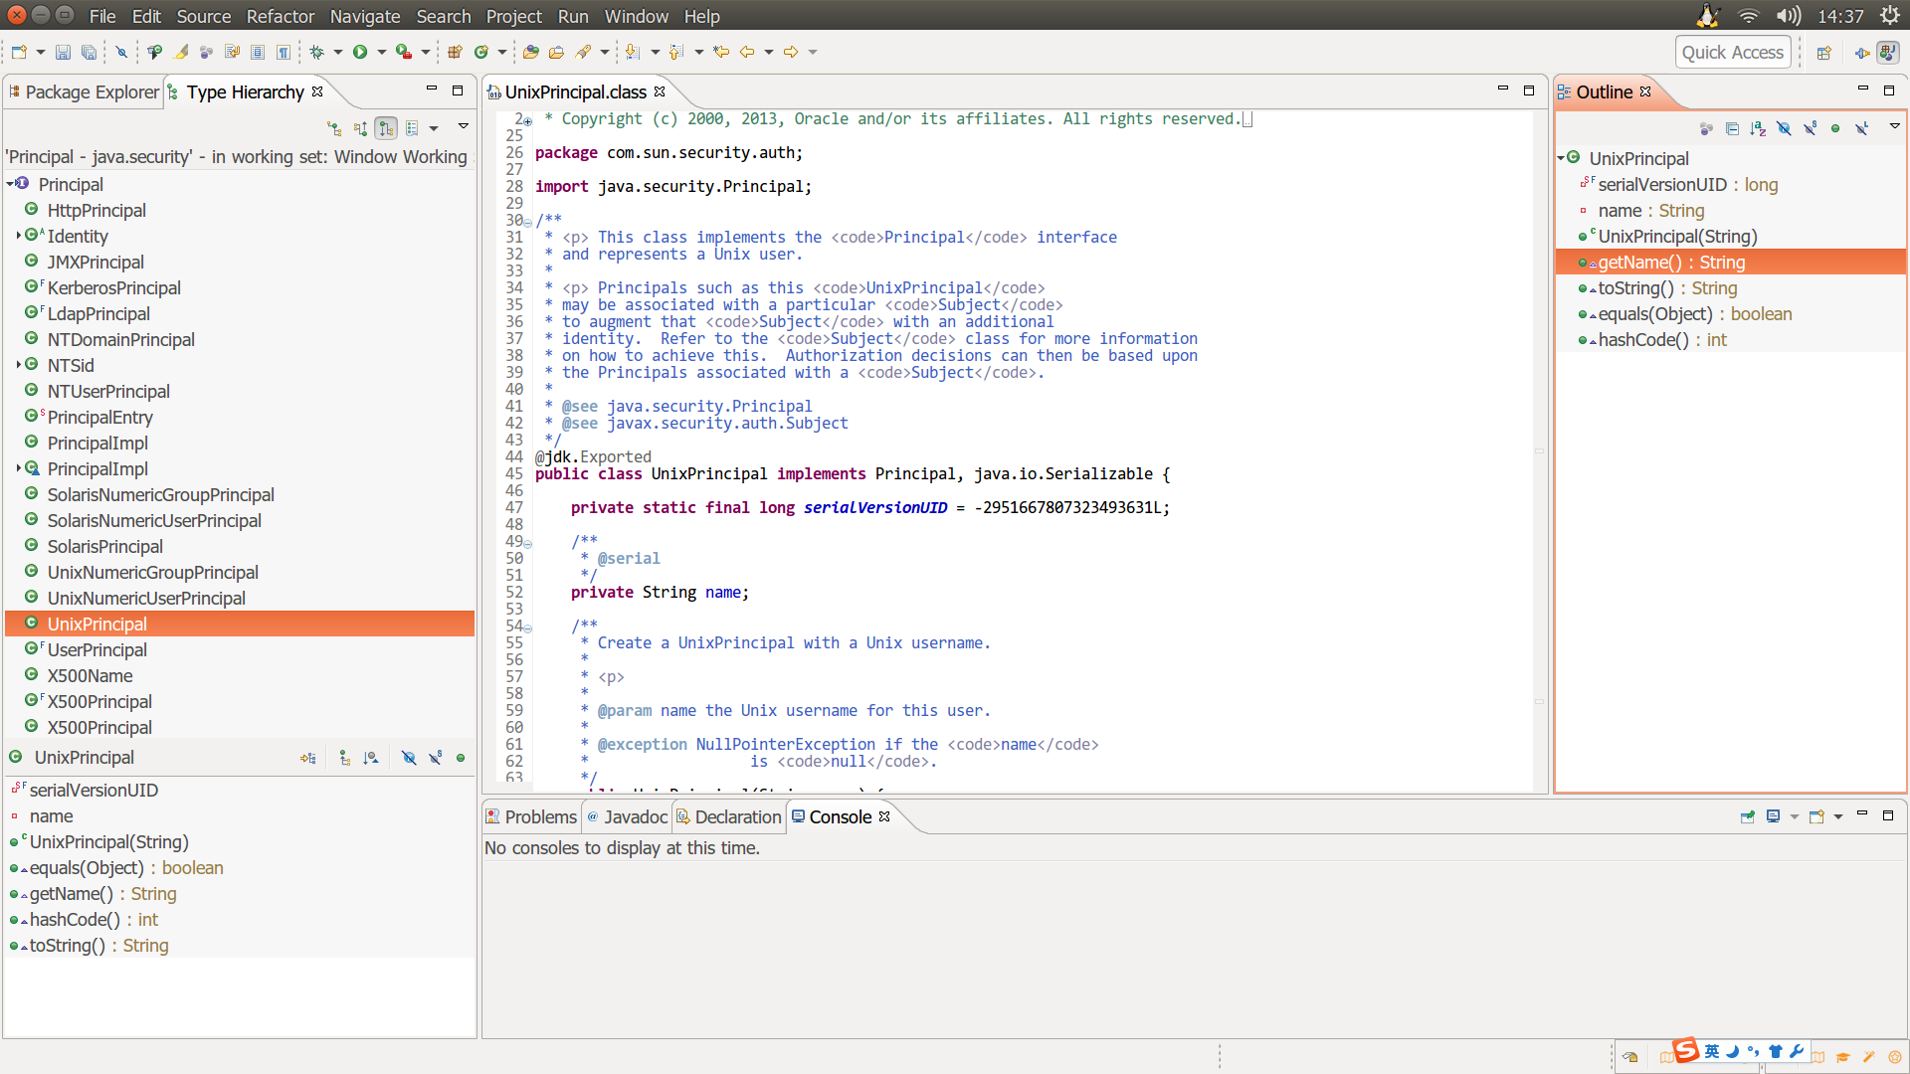This screenshot has height=1074, width=1910.
Task: Click the Quick Access search field
Action: pyautogui.click(x=1732, y=52)
